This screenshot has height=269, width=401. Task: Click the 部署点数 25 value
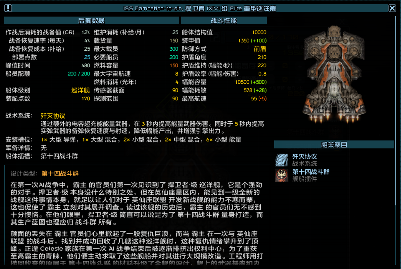click(87, 57)
